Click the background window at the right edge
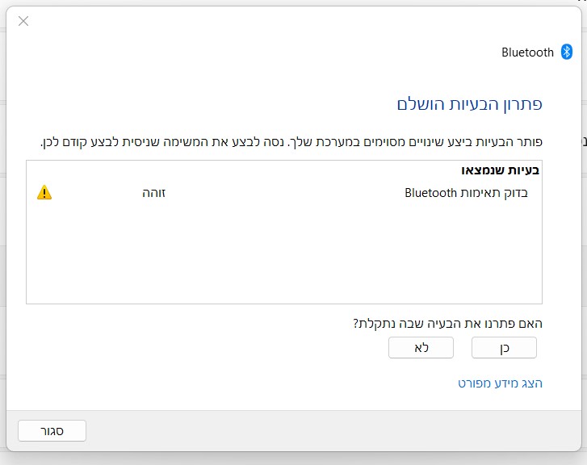The width and height of the screenshot is (587, 465). [584, 242]
